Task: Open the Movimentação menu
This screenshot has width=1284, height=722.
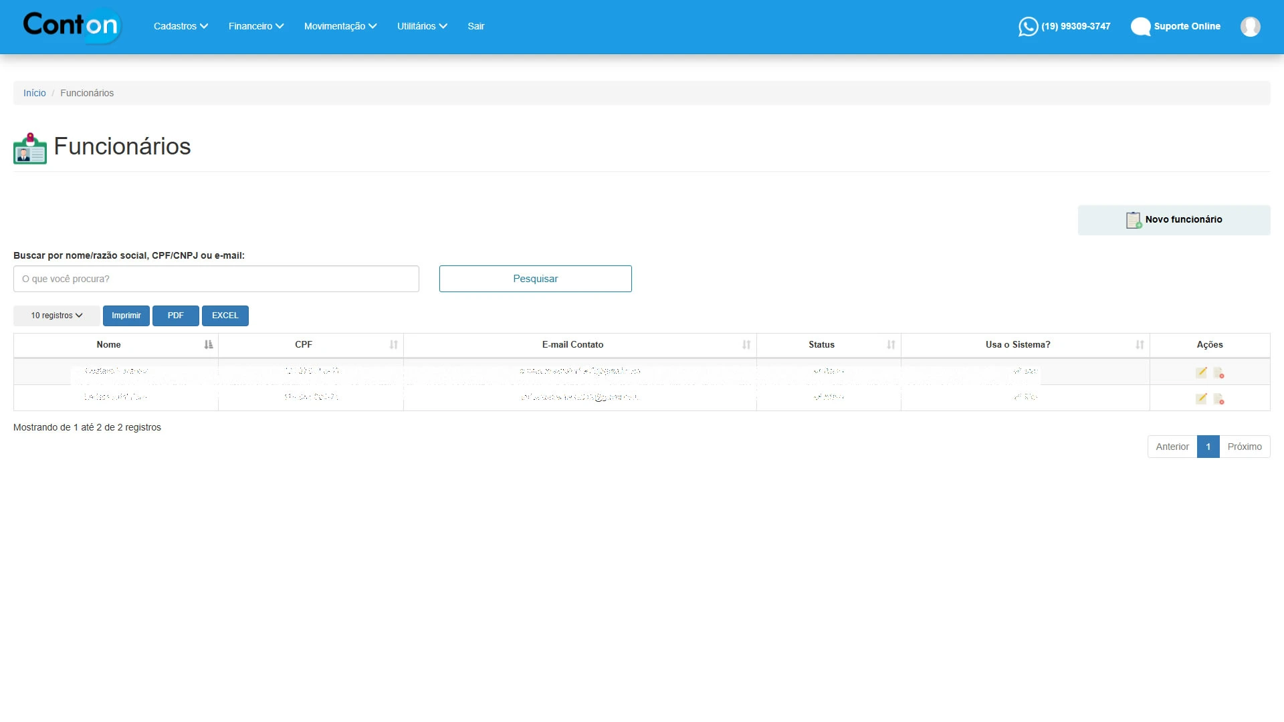Action: (340, 26)
